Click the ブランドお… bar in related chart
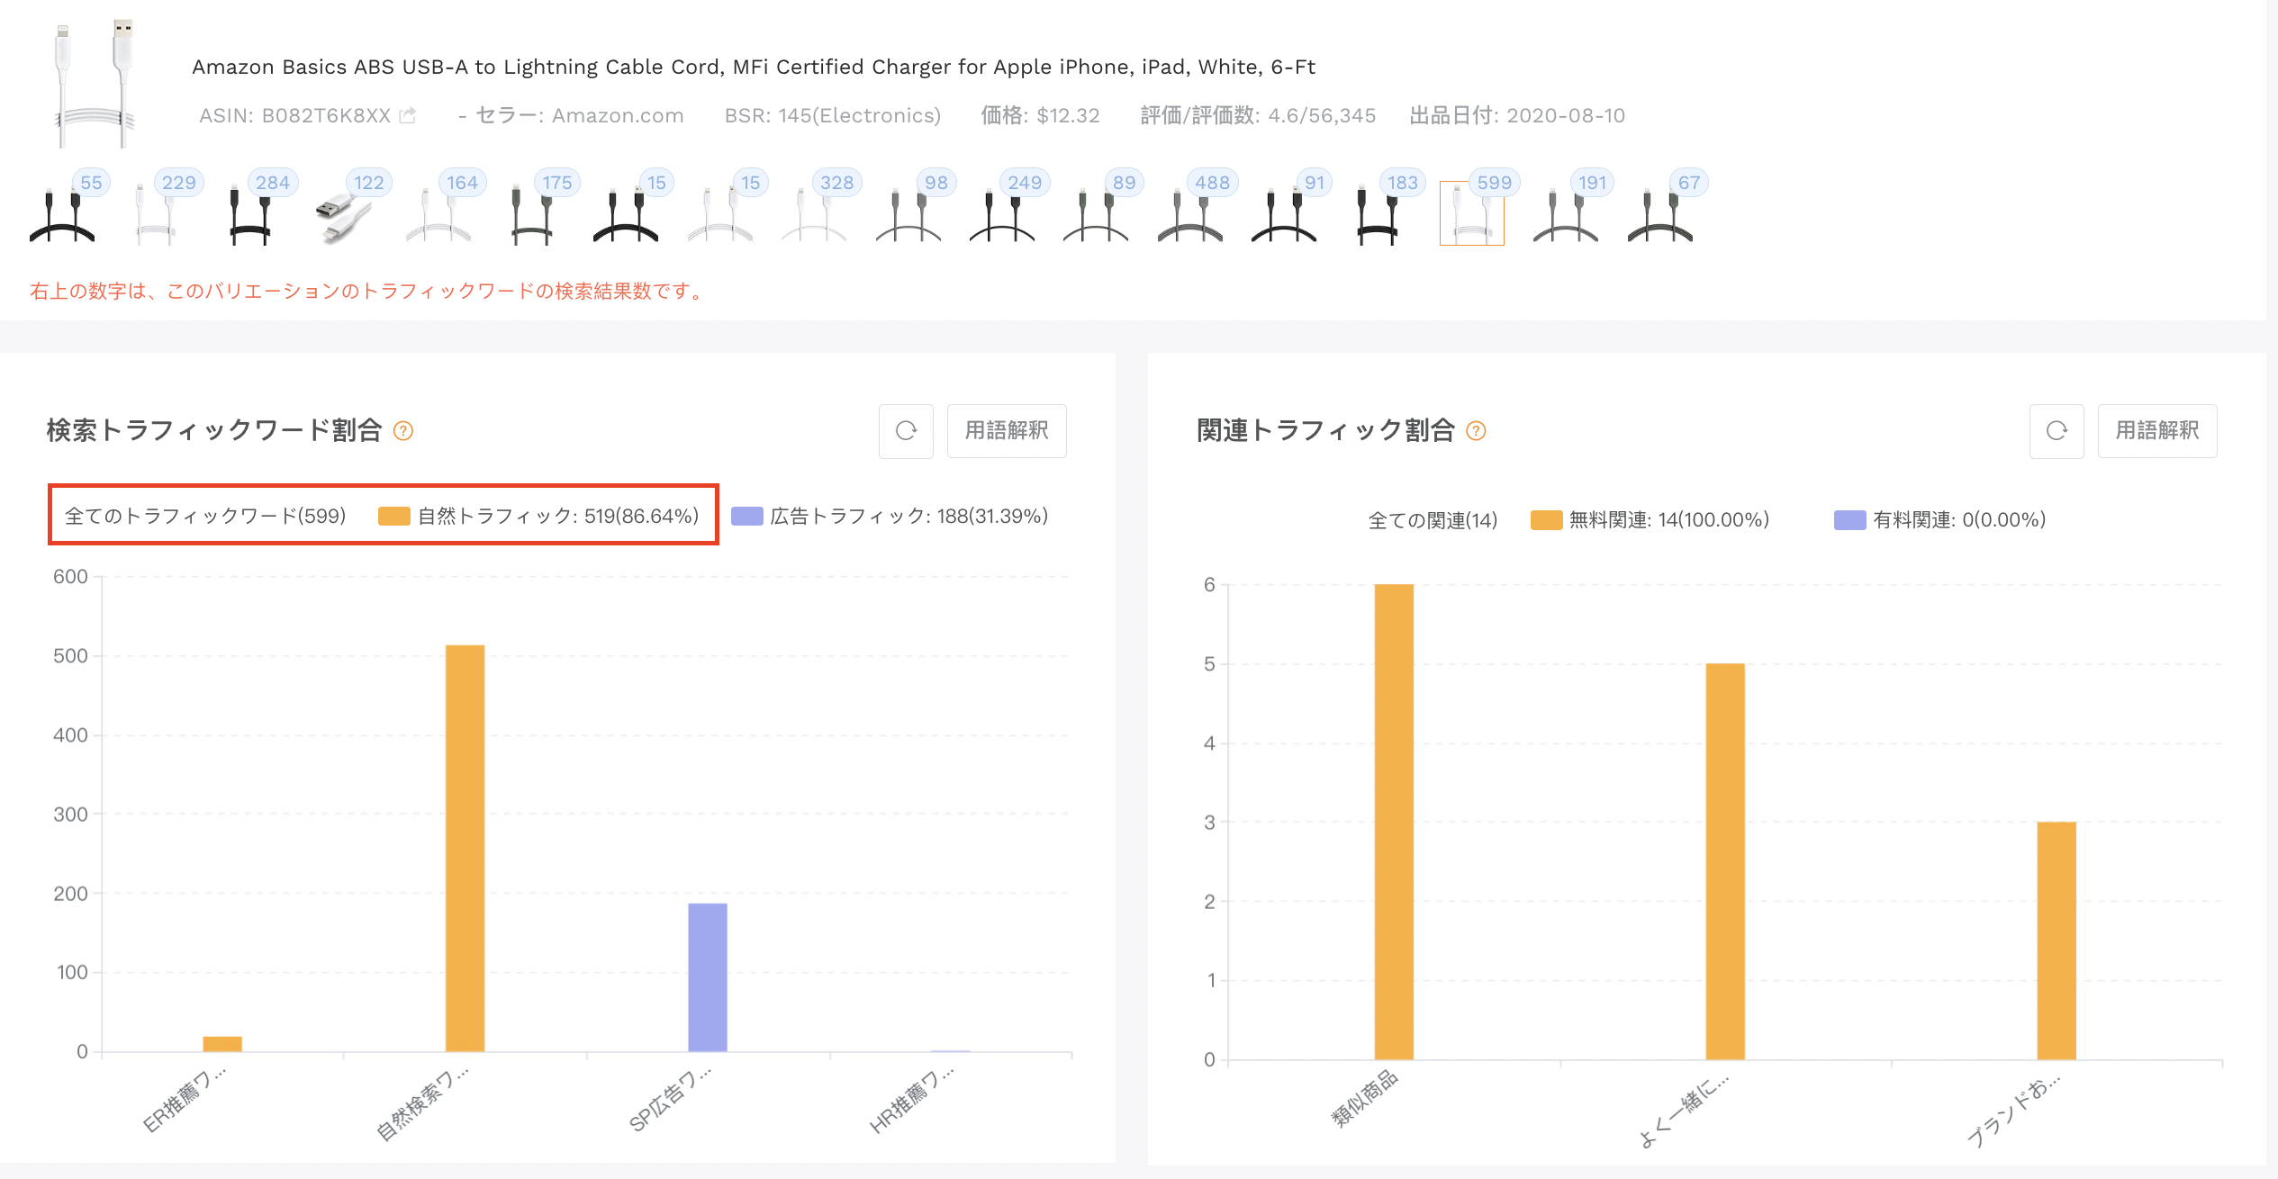 (2057, 940)
